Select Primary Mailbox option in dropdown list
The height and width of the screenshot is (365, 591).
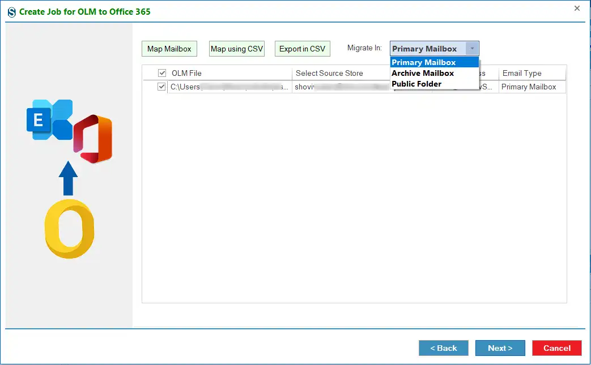pos(434,62)
